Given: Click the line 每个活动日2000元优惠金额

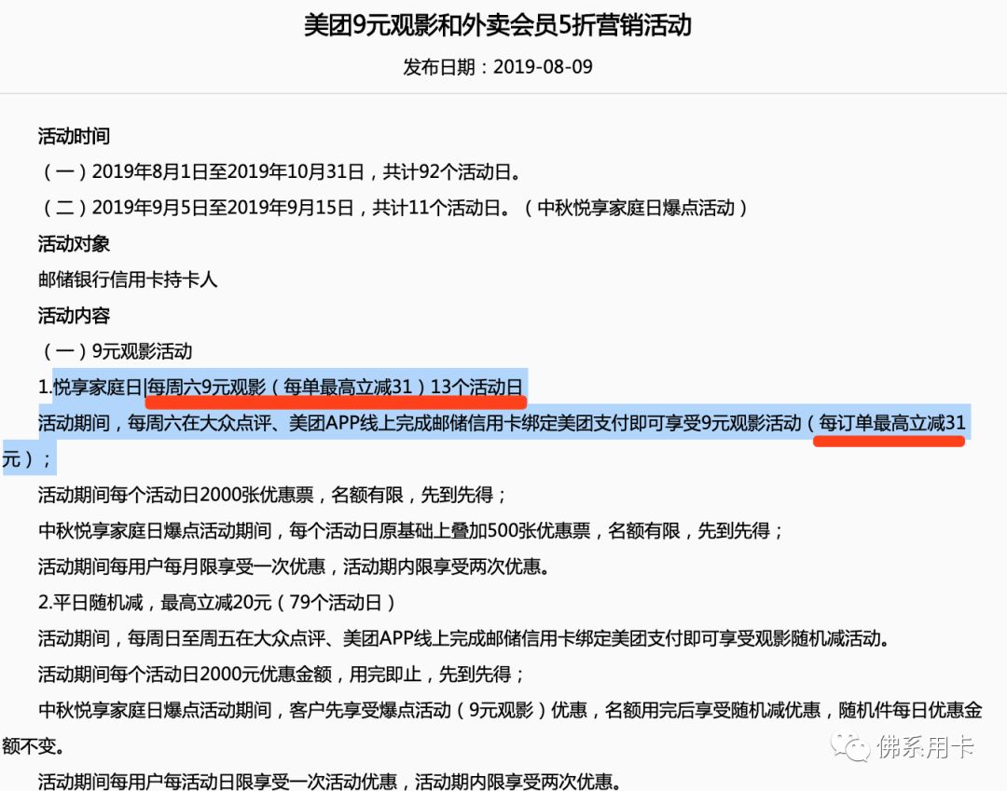Looking at the screenshot, I should click(282, 675).
